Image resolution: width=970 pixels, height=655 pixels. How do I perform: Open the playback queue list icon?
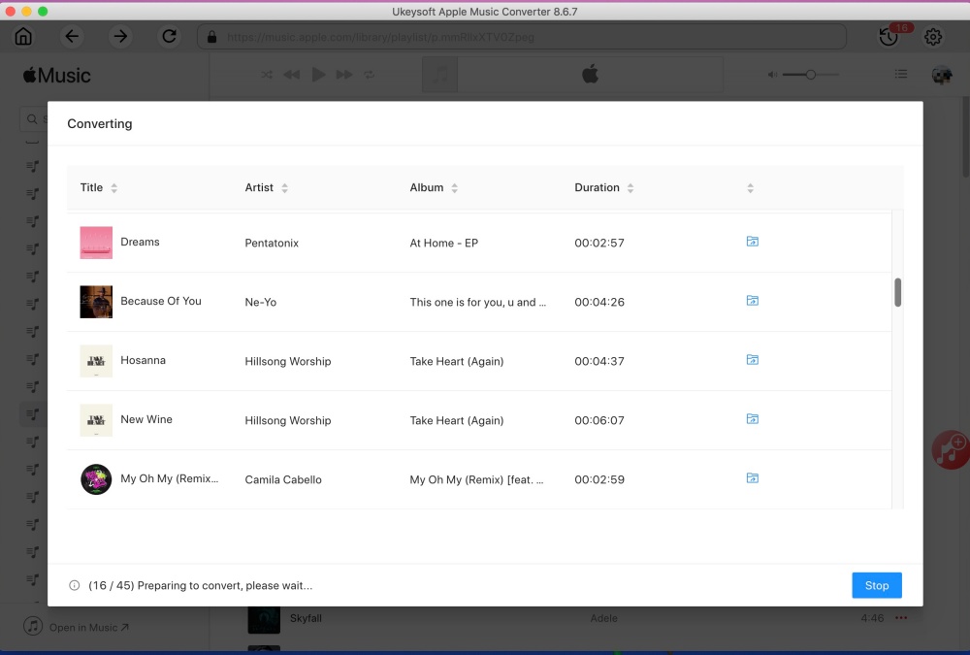(900, 74)
